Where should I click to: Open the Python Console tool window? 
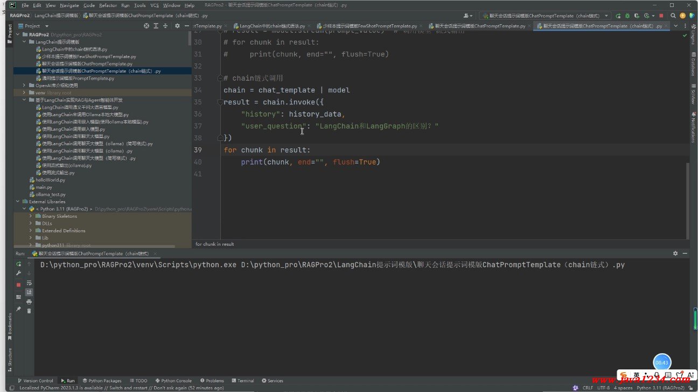tap(173, 381)
